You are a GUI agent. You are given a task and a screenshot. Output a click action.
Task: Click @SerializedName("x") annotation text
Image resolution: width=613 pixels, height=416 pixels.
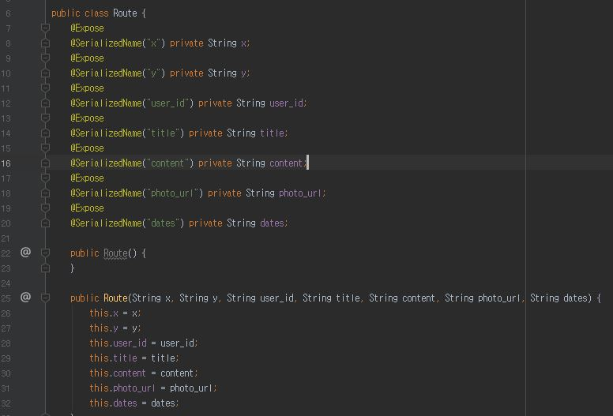click(118, 43)
